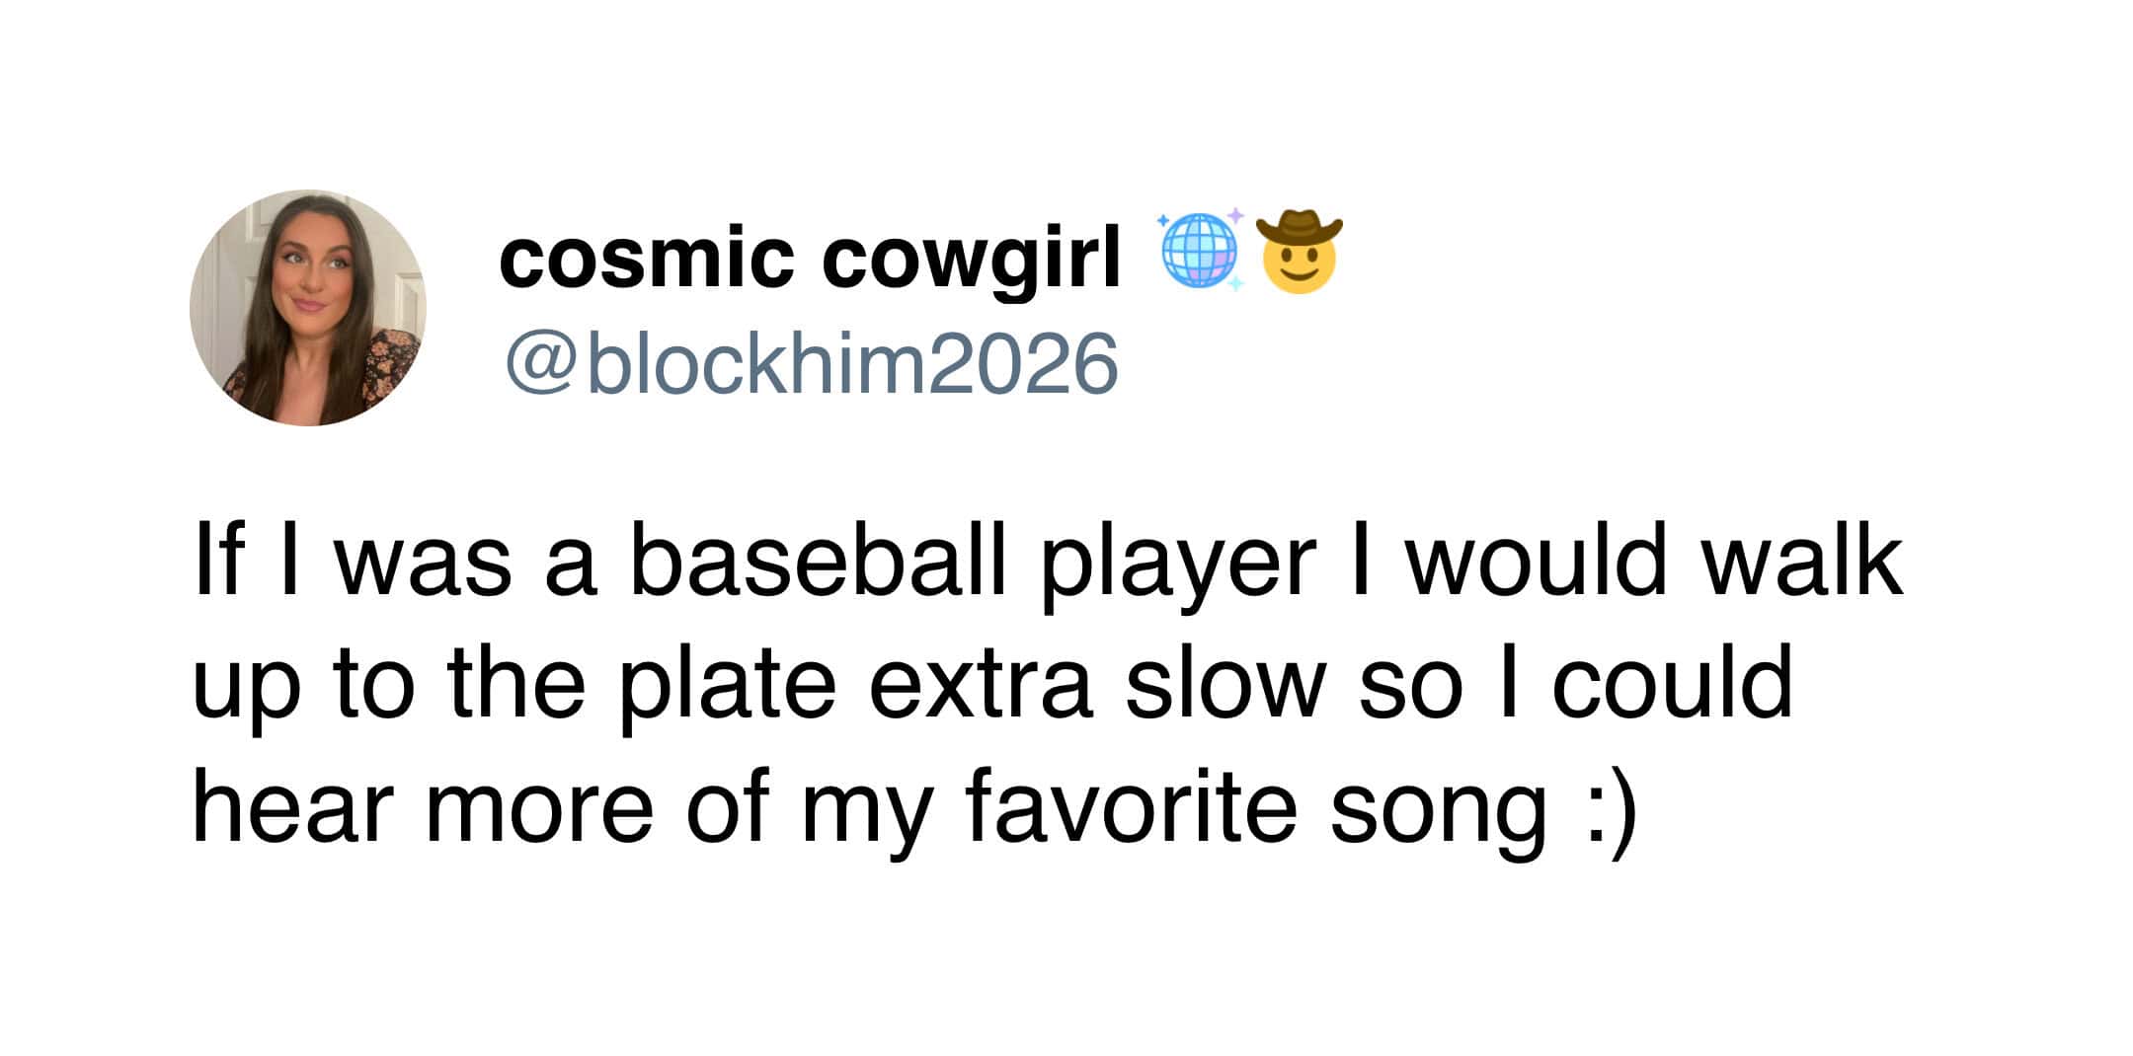Click the word "more" in the tweet

539,811
